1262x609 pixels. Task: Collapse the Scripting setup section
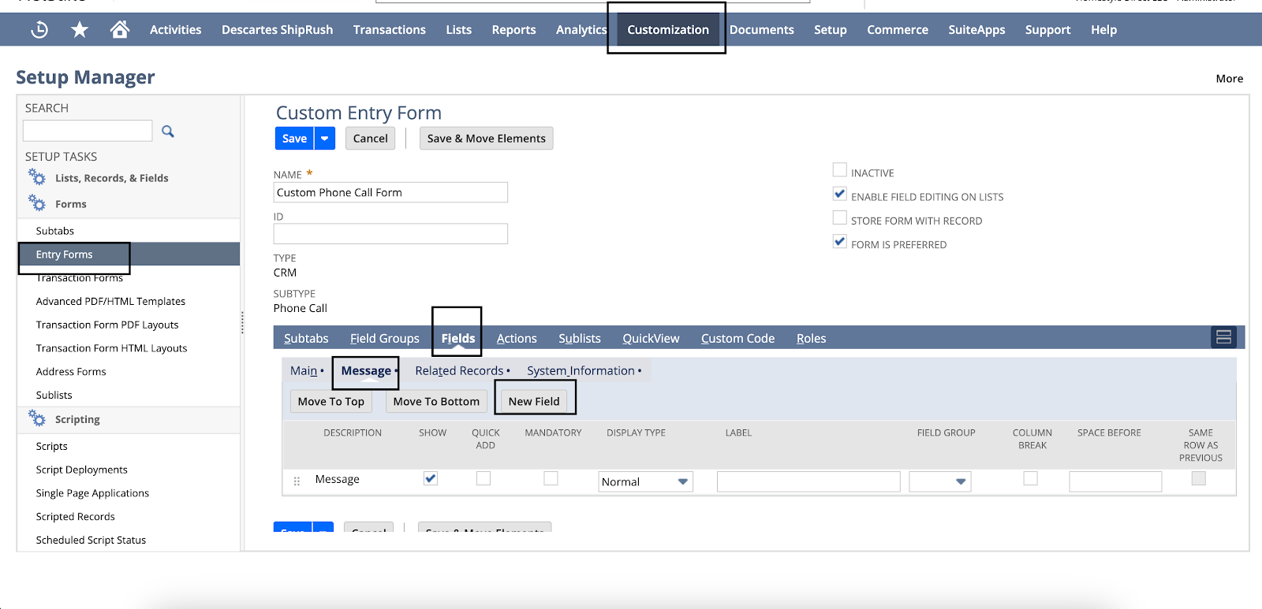tap(77, 419)
